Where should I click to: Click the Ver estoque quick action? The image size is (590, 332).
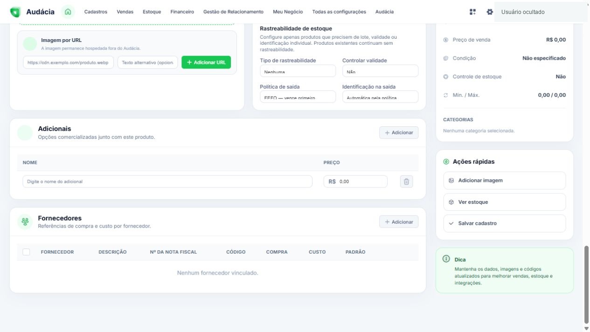(x=505, y=202)
